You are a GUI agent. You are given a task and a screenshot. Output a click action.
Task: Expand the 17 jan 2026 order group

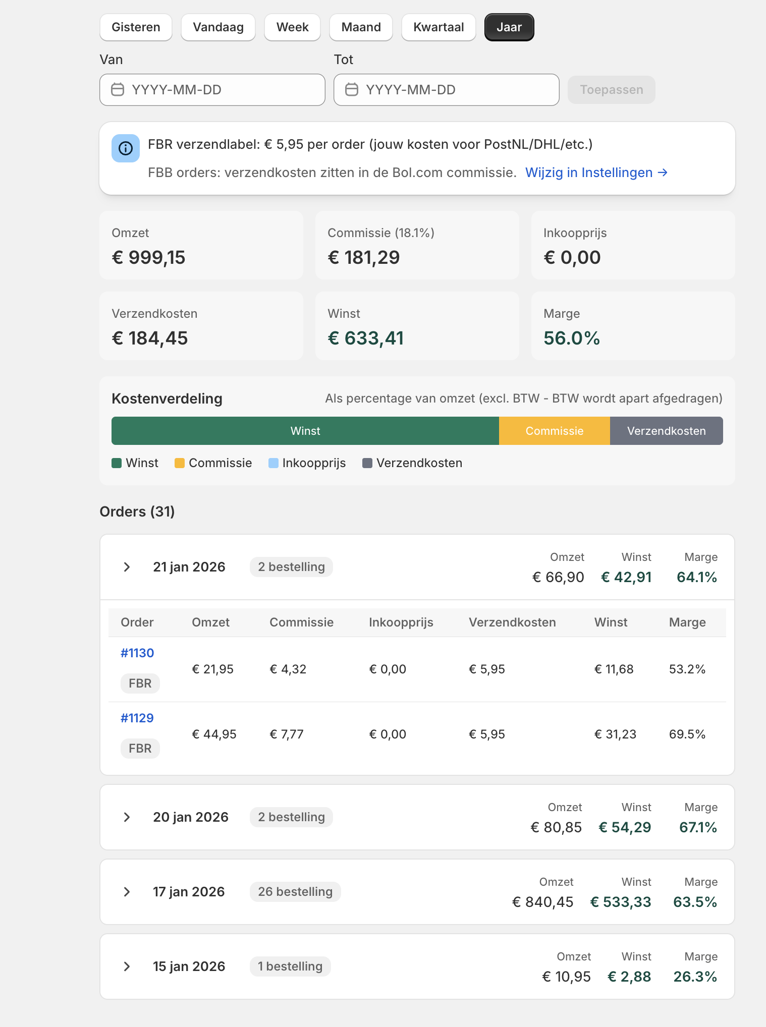tap(127, 892)
